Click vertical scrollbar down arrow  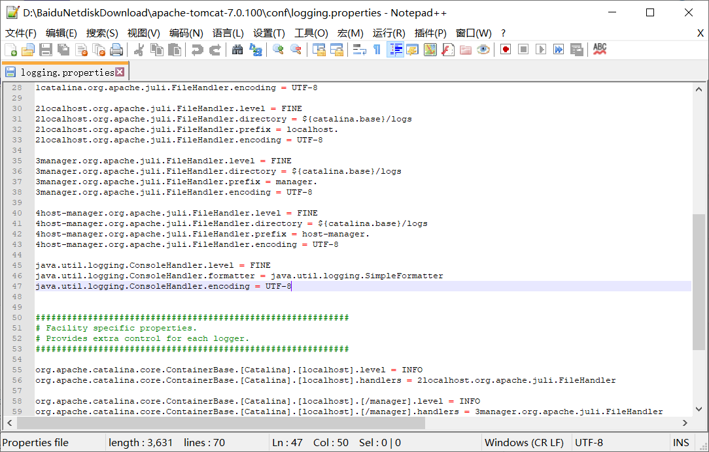coord(699,409)
